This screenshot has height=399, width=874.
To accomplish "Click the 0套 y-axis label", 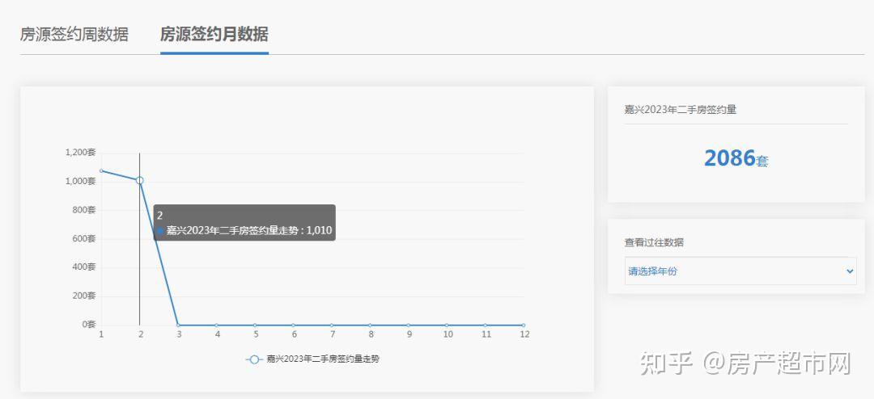I will [89, 324].
